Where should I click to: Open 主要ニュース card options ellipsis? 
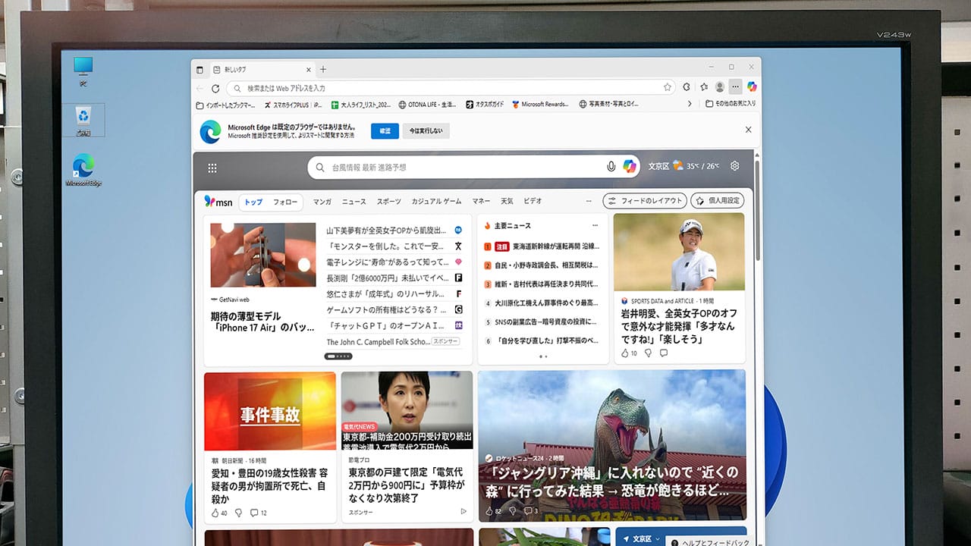coord(595,226)
